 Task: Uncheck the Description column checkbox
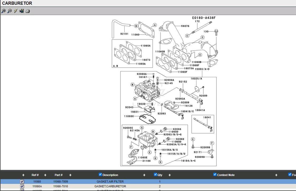click(x=100, y=174)
